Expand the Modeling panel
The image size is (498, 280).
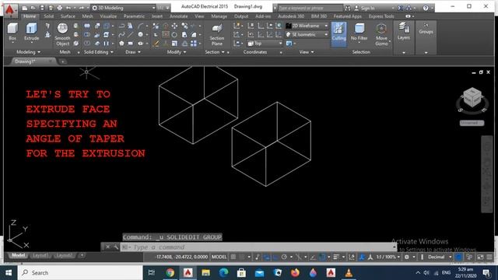(28, 52)
